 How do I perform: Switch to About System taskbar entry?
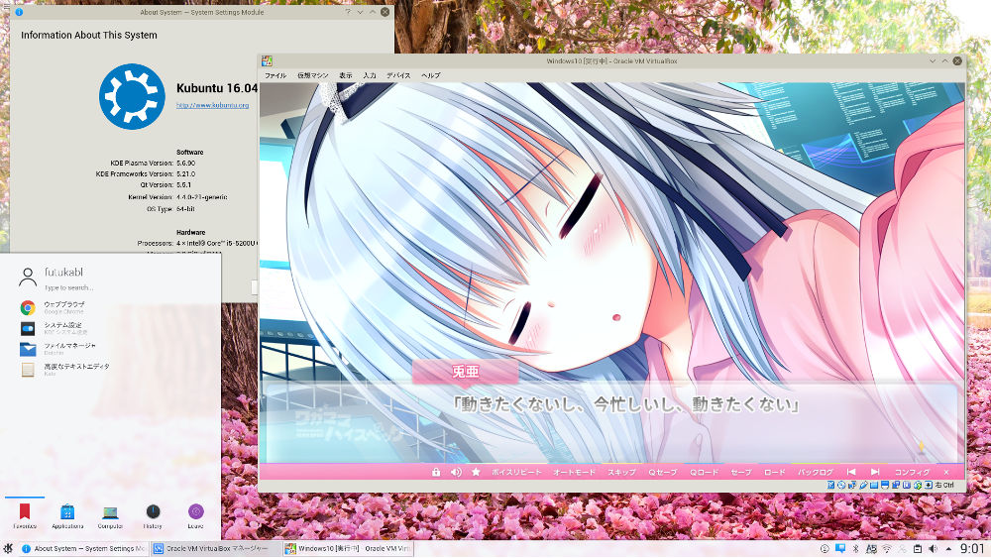(x=83, y=548)
